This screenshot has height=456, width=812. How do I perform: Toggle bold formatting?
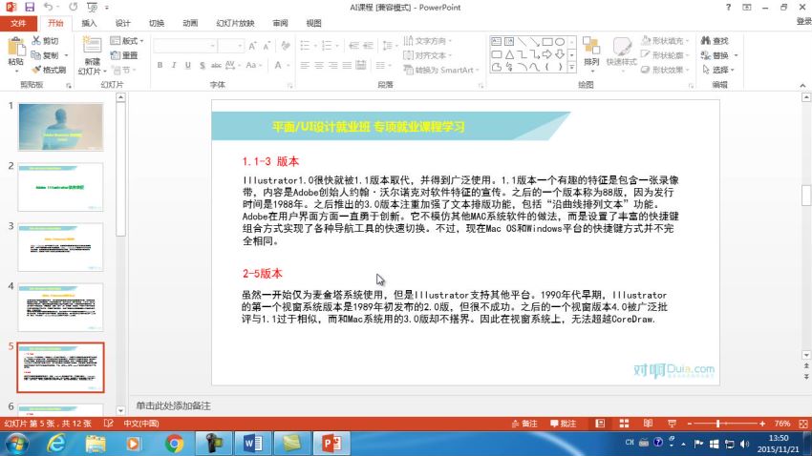click(x=160, y=65)
